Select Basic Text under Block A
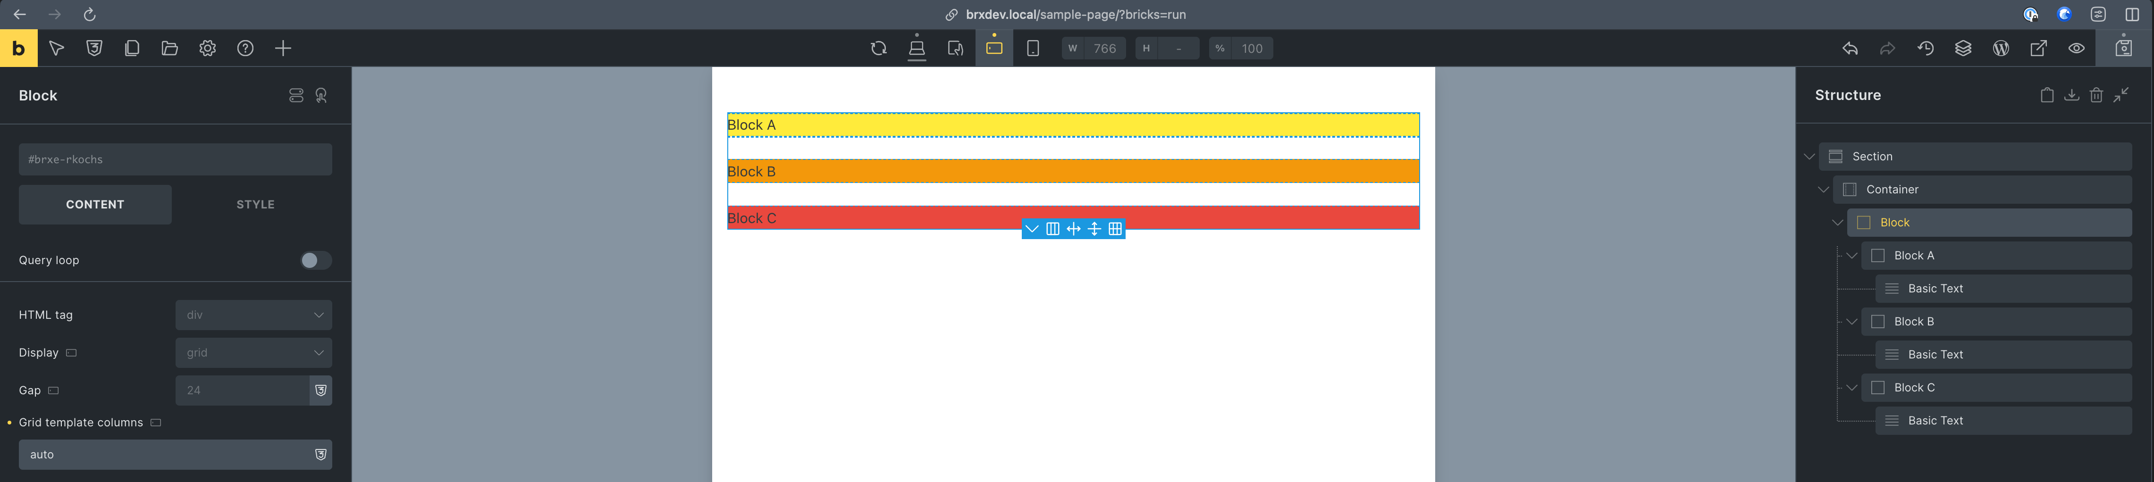 [2003, 289]
